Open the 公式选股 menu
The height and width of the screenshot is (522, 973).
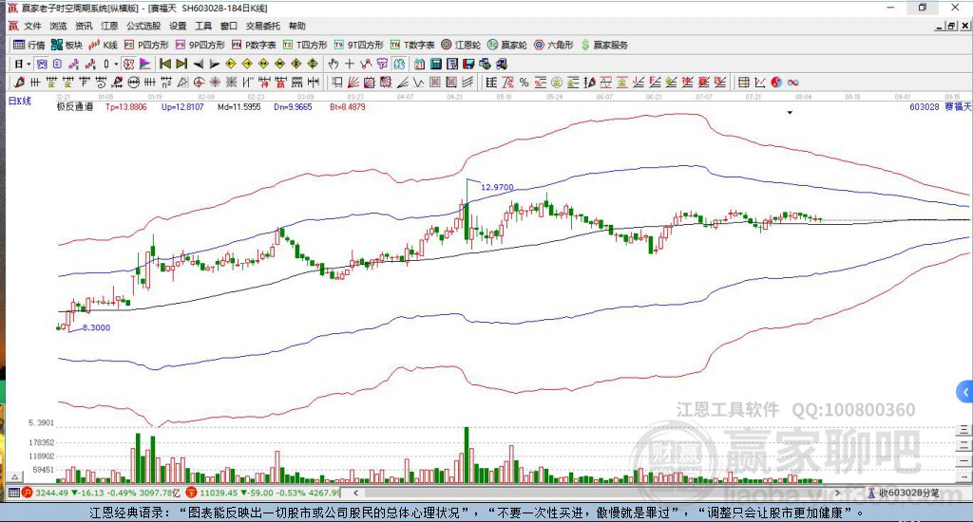point(143,26)
